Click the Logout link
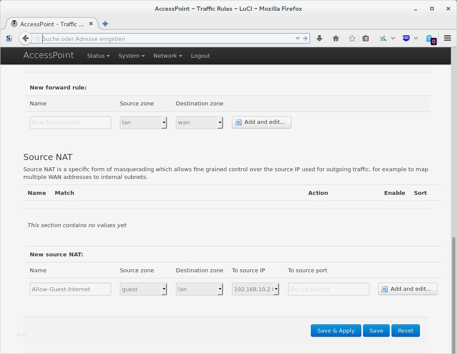 (200, 55)
